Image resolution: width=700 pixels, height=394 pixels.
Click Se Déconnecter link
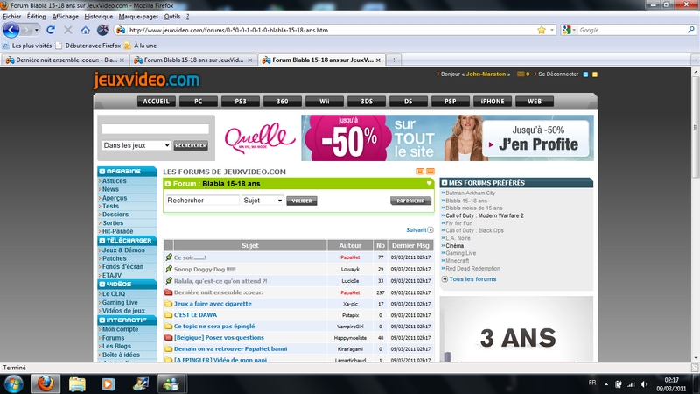(x=558, y=74)
